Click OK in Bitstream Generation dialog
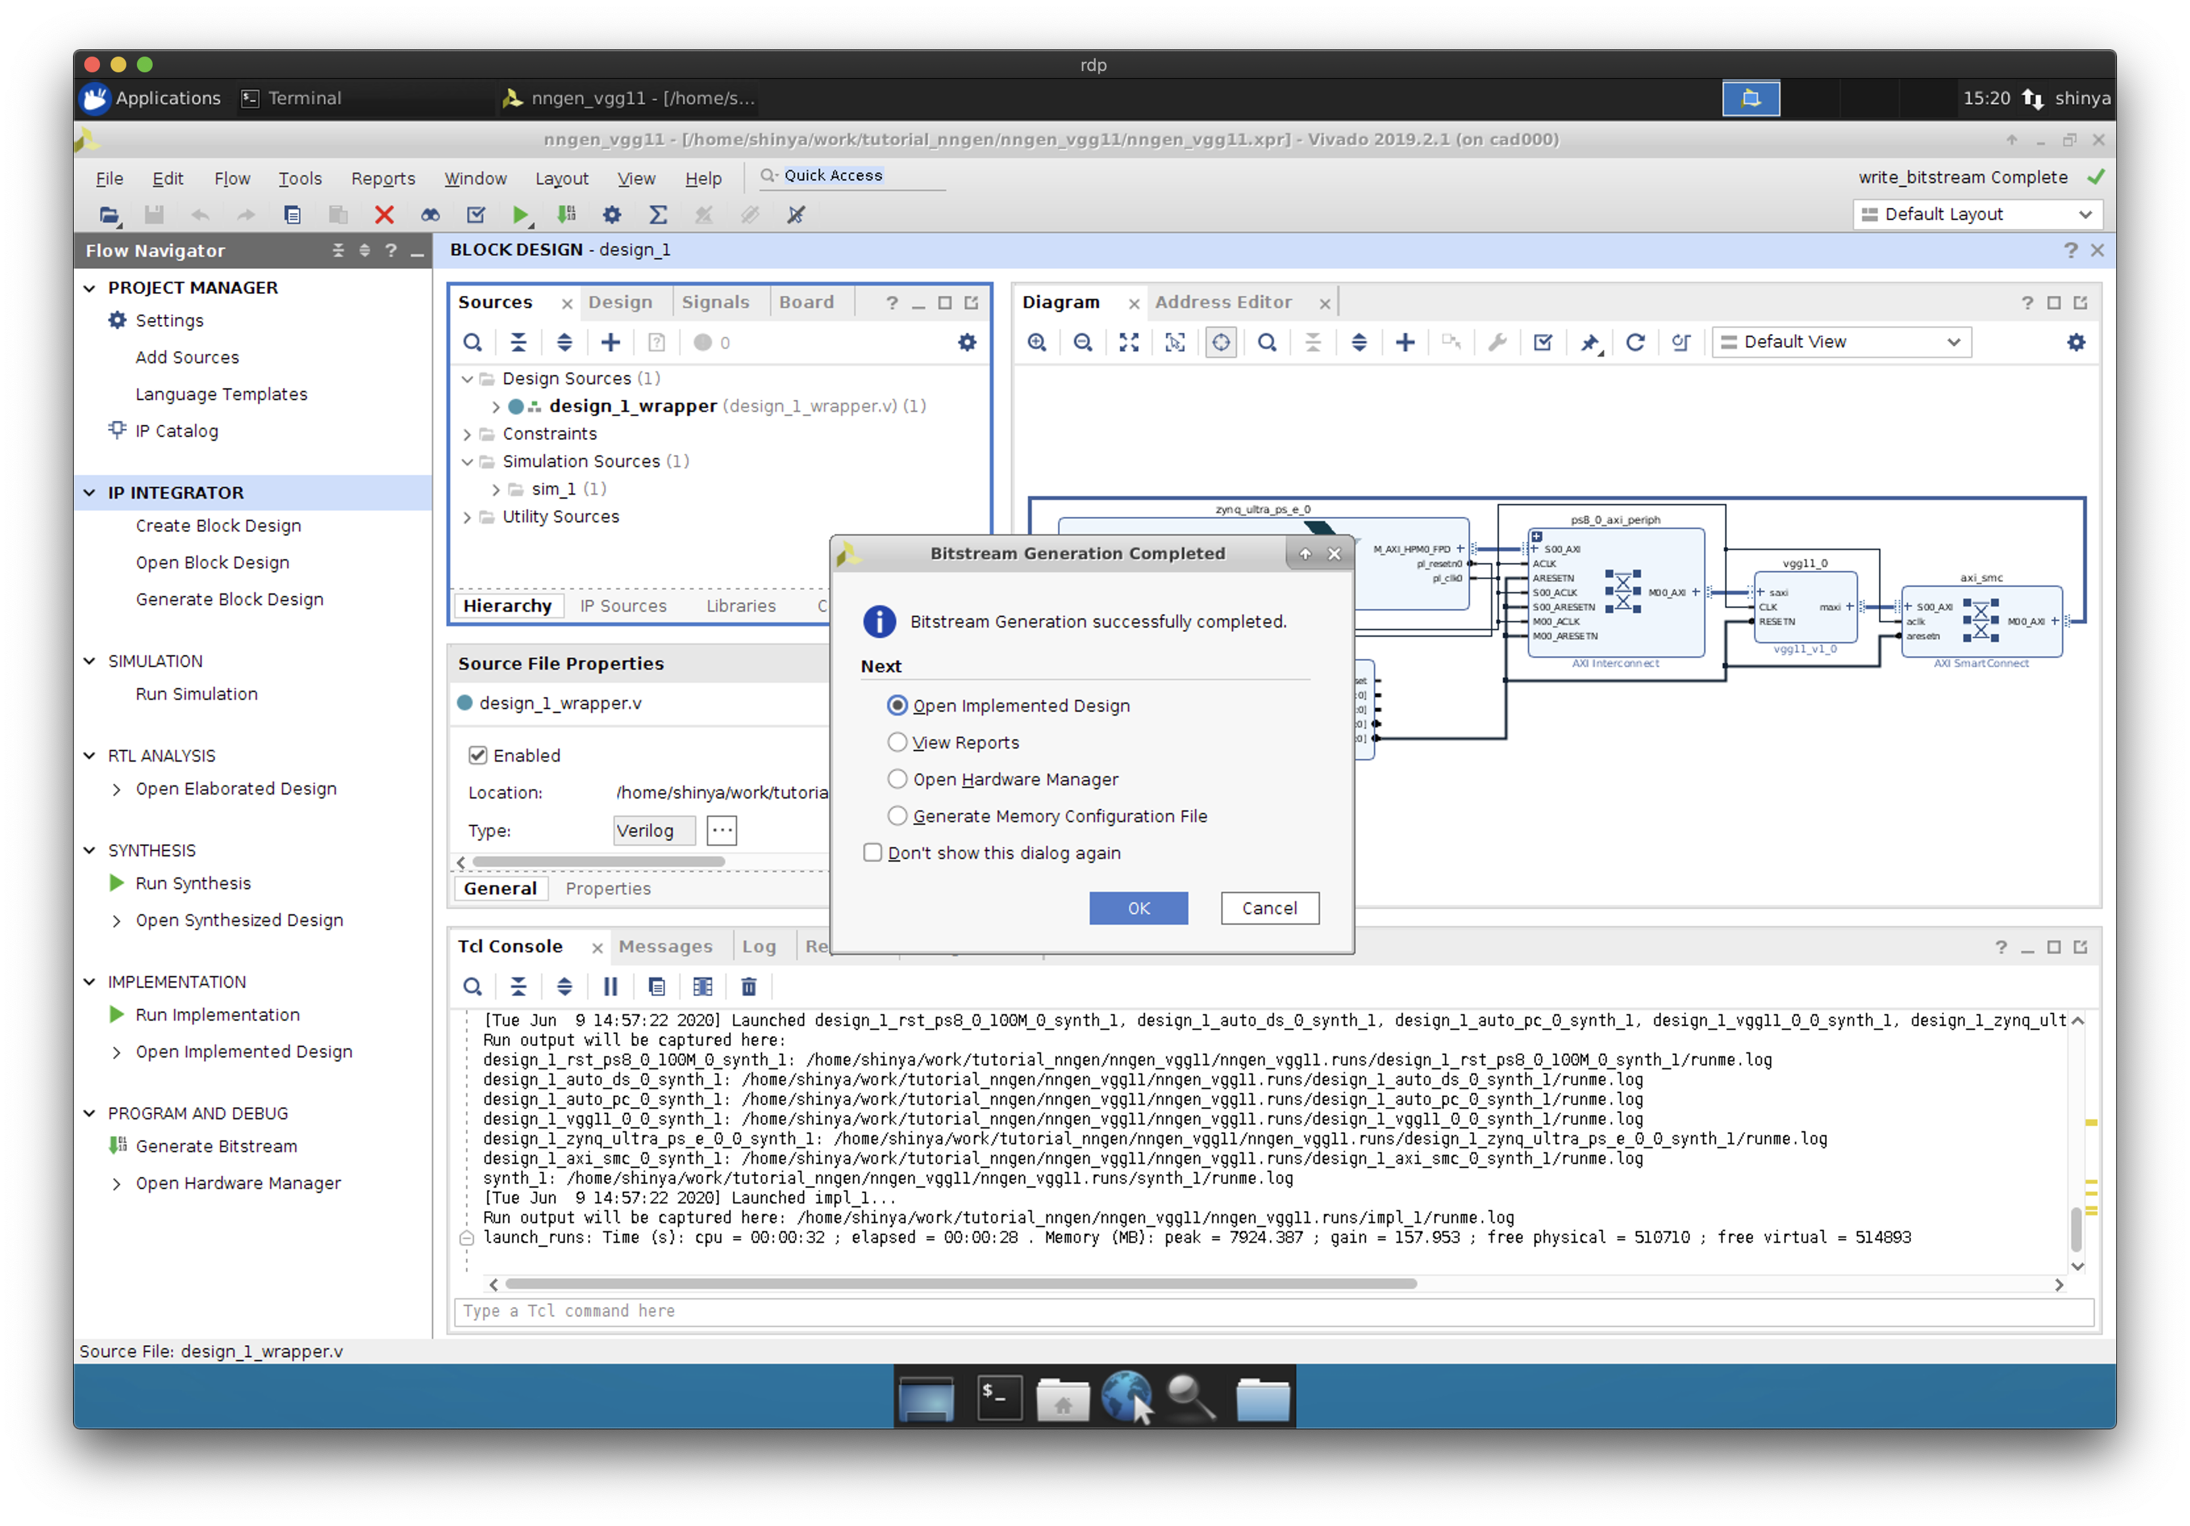Viewport: 2190px width, 1526px height. (1138, 908)
